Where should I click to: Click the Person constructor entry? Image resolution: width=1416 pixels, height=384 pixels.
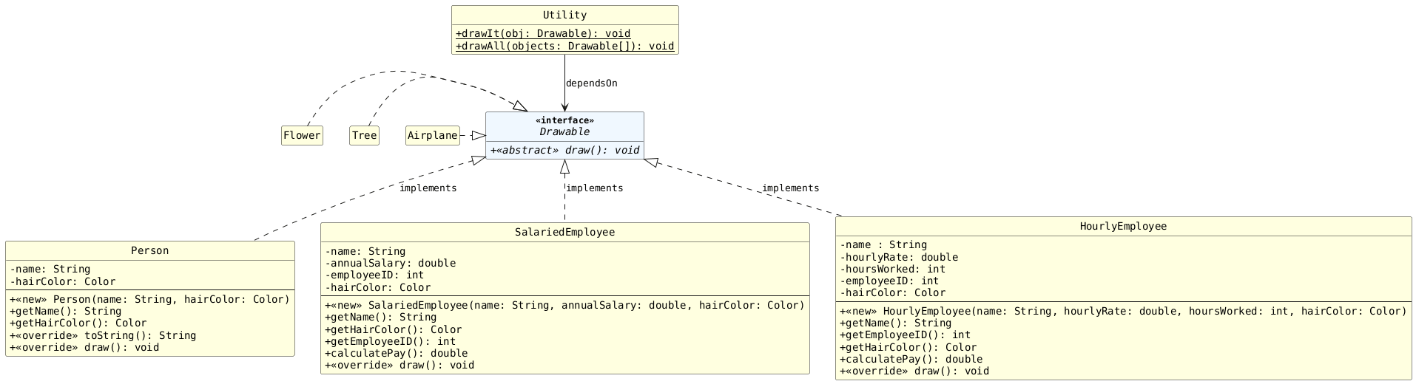149,299
